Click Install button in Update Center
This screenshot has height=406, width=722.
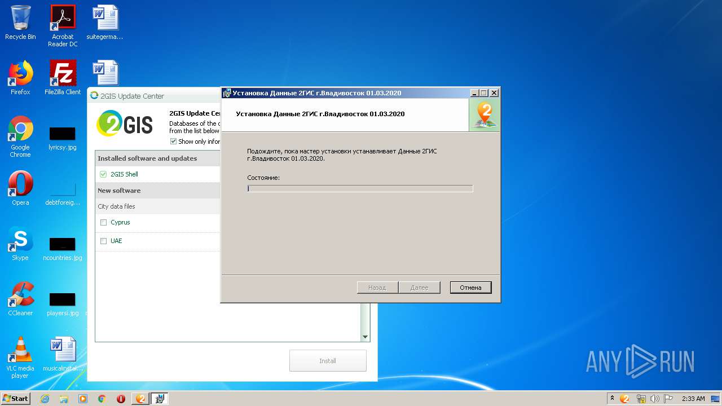click(328, 361)
